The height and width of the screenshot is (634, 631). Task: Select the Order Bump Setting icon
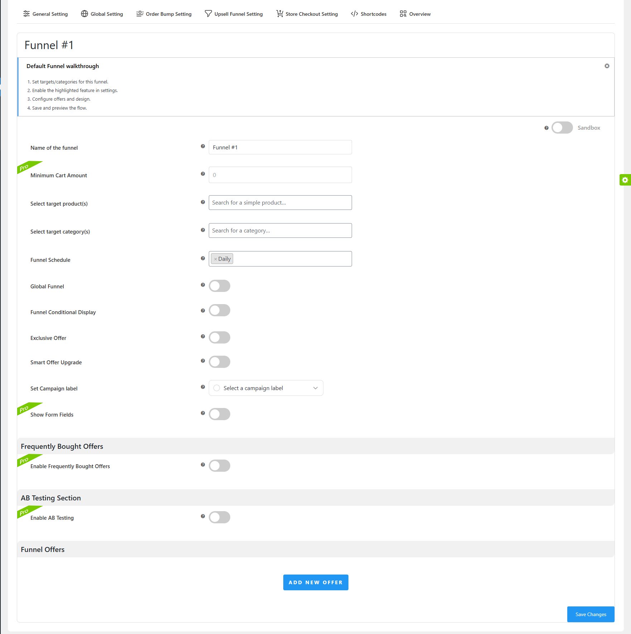click(140, 14)
